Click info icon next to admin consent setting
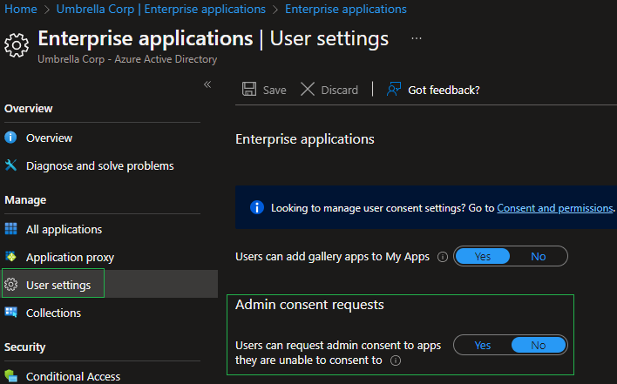617x384 pixels. pyautogui.click(x=396, y=360)
